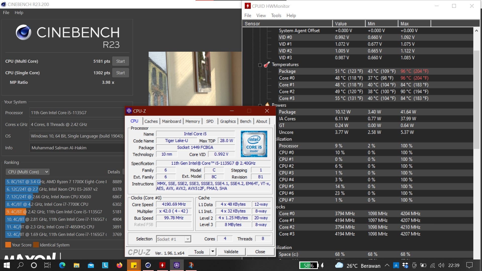Collapse the Powers node in HWMonitor
The image size is (482, 271).
[x=260, y=105]
